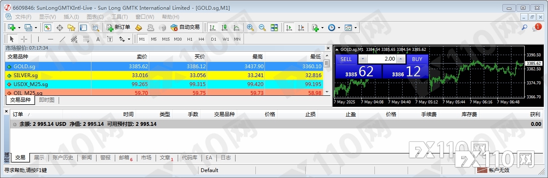Open the MetaEditor yellow book icon
Screen dimensions: 548x178
[x=139, y=28]
